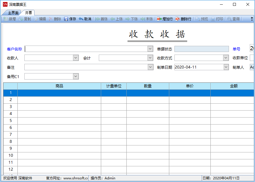This screenshot has width=255, height=182.
Task: Go to next record with 下张
Action: pos(132,19)
